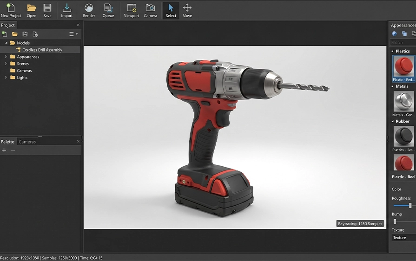Click the Viewport toolbar icon
The height and width of the screenshot is (261, 416).
[x=132, y=11]
